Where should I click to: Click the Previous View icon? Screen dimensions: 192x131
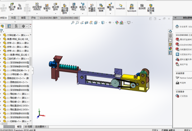(x=82, y=23)
